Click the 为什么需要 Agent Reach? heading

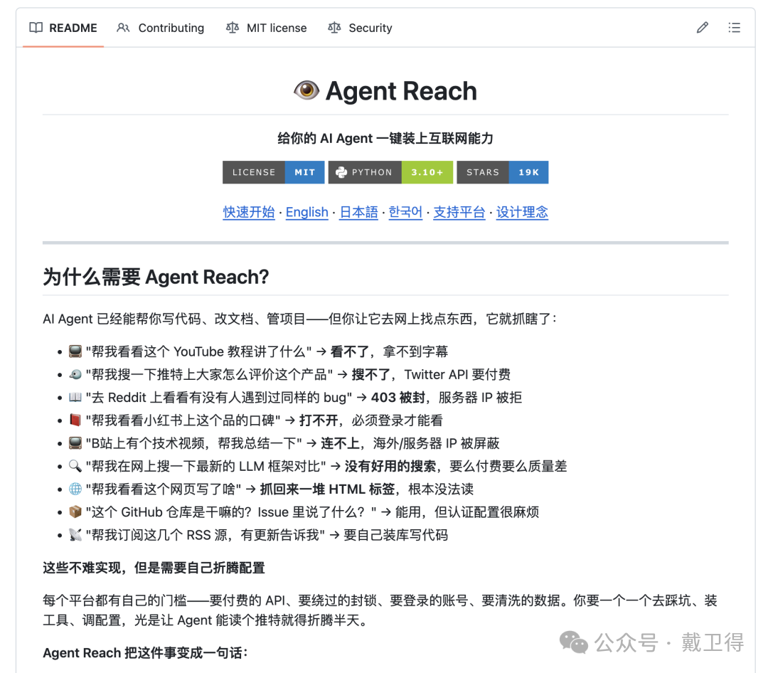(x=156, y=277)
